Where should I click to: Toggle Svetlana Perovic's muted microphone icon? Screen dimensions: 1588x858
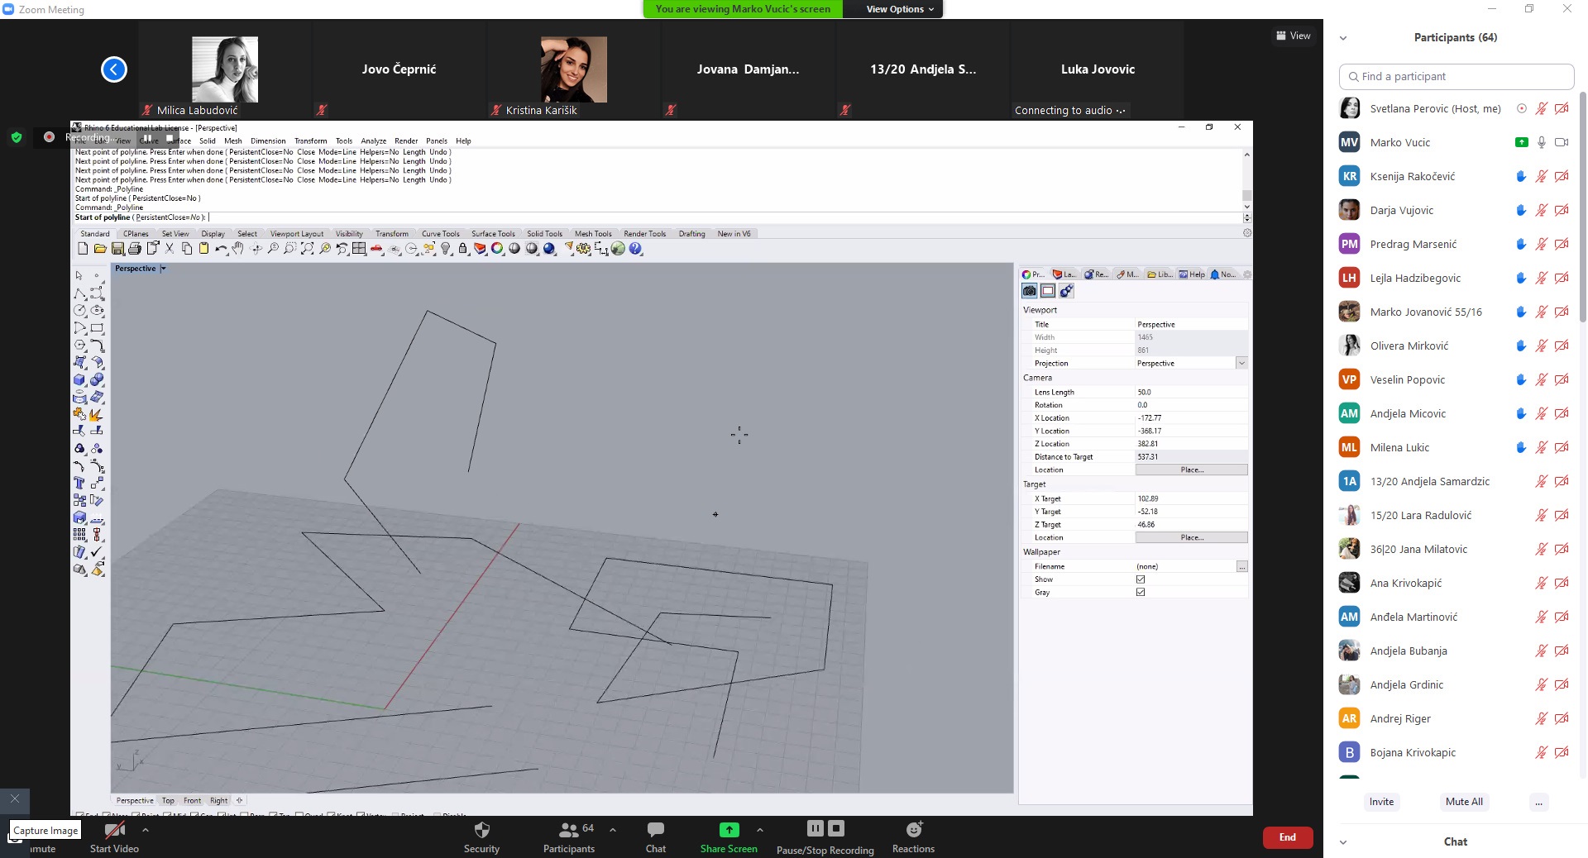click(1542, 108)
